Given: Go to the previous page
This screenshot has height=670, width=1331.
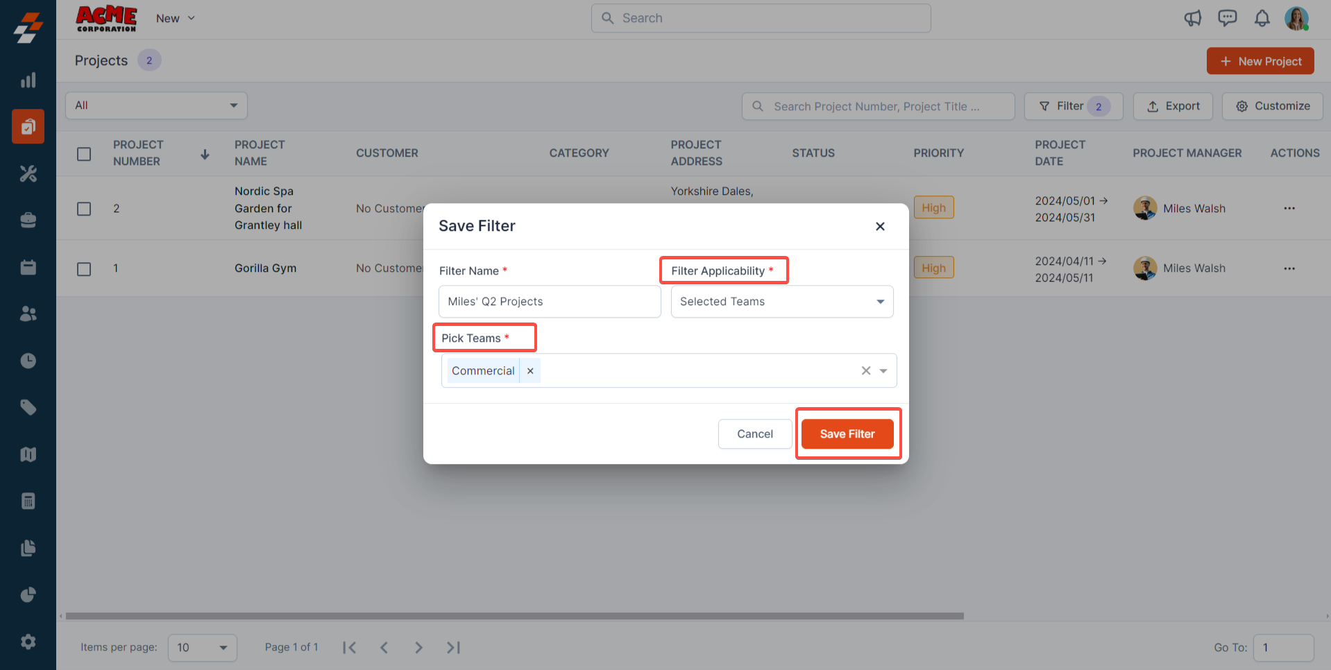Looking at the screenshot, I should point(384,647).
